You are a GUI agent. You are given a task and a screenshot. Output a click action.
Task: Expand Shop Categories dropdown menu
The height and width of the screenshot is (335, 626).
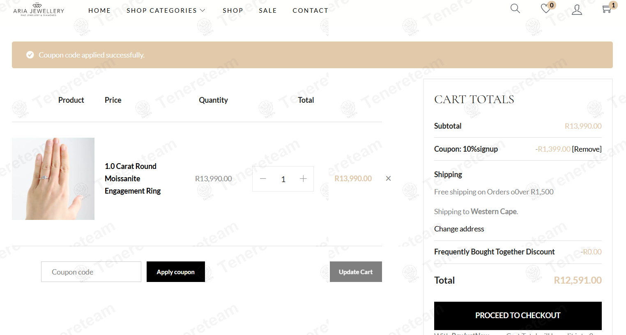click(166, 10)
